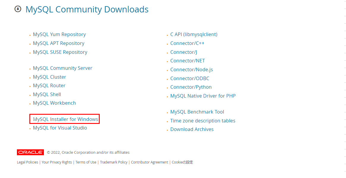The image size is (346, 178).
Task: Open Contributor Agreement footer link
Action: pos(150,162)
